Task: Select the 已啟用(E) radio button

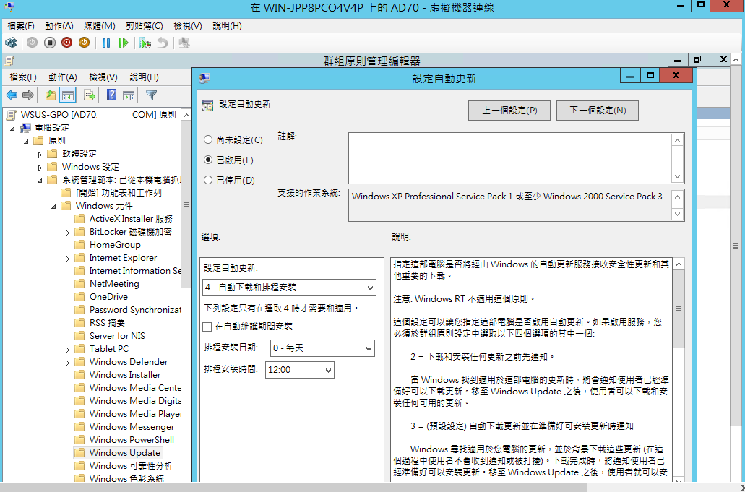Action: [x=207, y=160]
